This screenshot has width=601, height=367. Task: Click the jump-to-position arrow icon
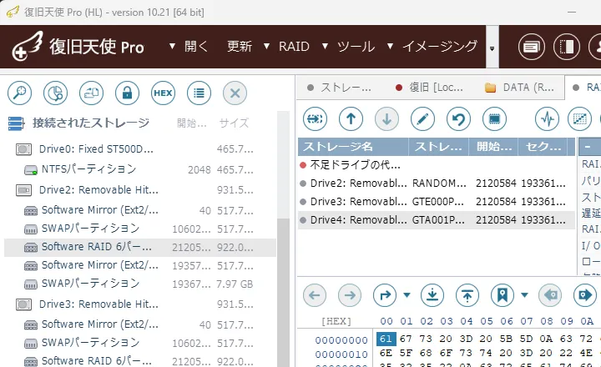point(385,295)
